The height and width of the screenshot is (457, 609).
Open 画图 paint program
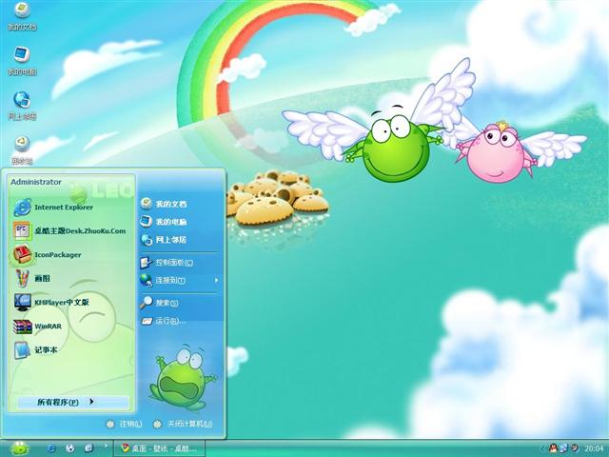click(x=31, y=278)
